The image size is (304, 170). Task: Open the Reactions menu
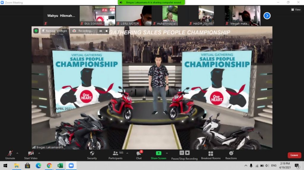231,155
